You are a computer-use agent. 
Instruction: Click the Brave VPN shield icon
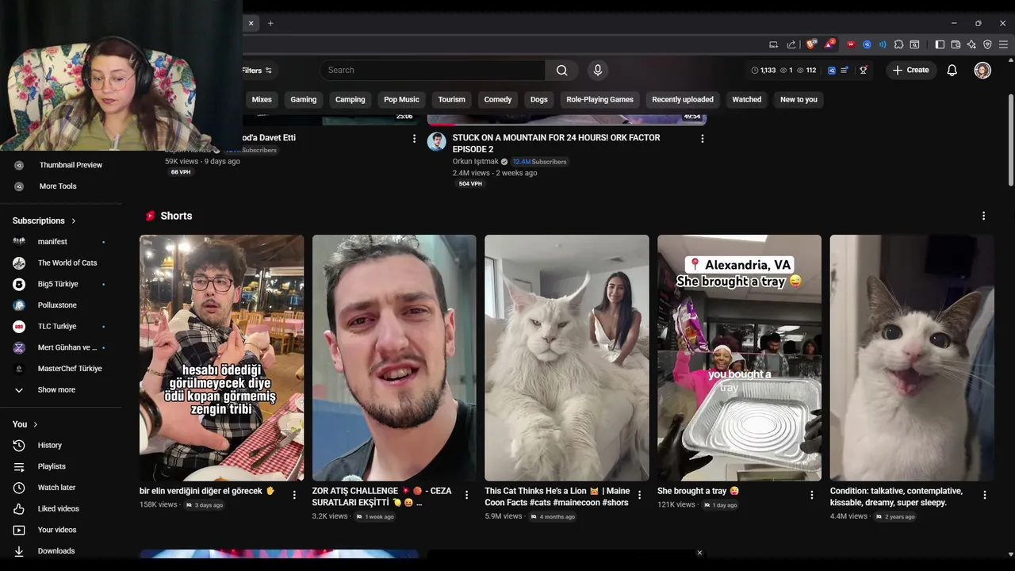coord(987,44)
